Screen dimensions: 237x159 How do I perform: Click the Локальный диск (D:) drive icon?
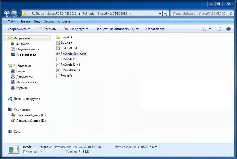coord(13,121)
